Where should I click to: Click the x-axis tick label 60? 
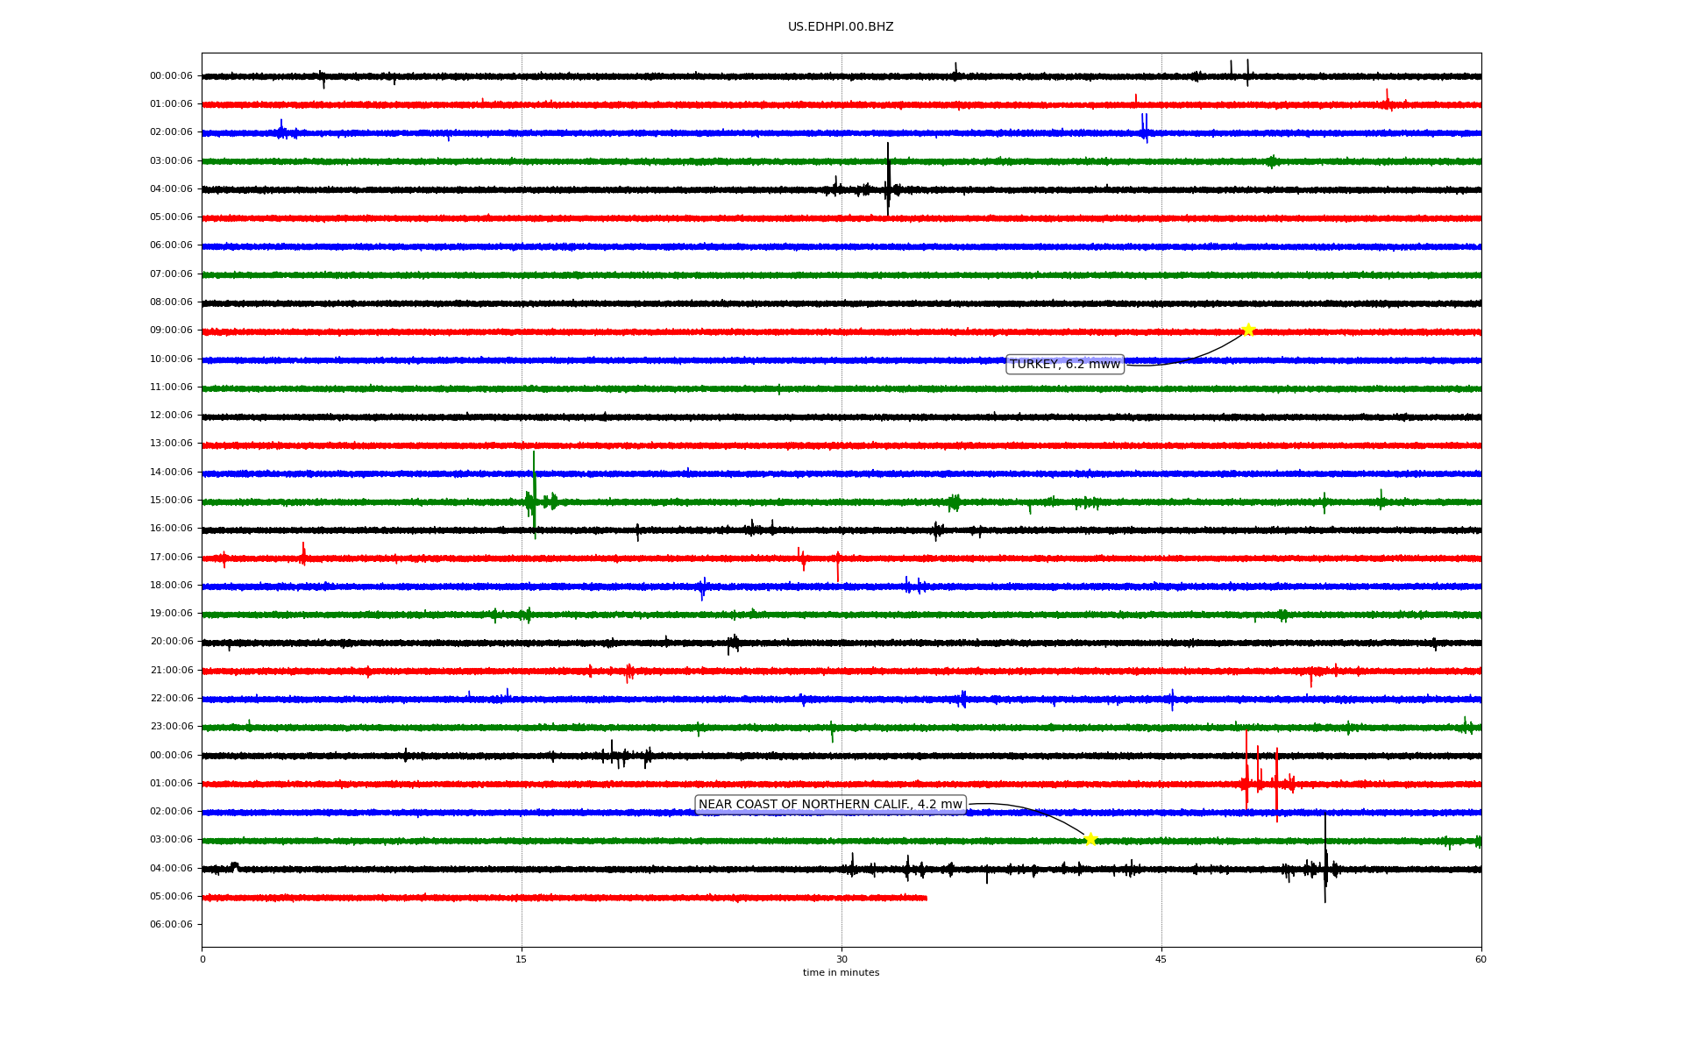pos(1481,959)
